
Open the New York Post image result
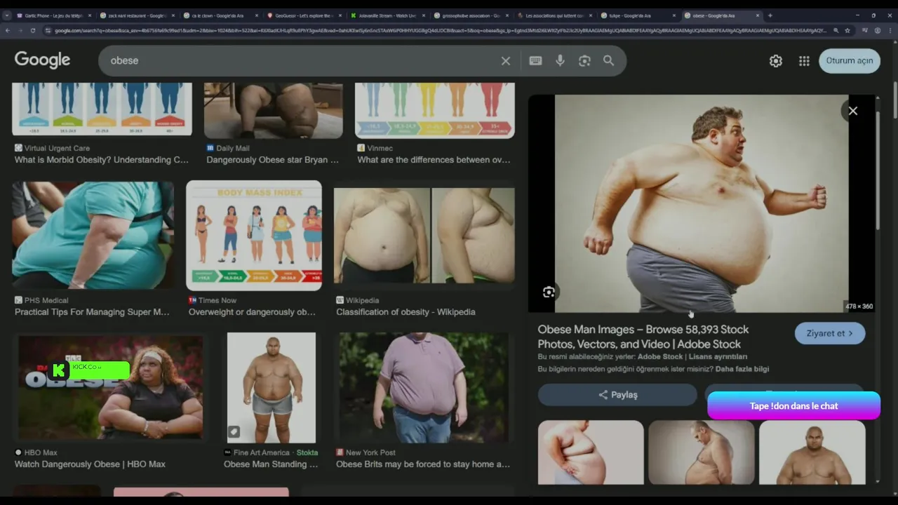424,387
